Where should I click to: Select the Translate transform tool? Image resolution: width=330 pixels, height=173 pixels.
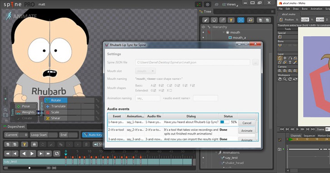pos(56,106)
